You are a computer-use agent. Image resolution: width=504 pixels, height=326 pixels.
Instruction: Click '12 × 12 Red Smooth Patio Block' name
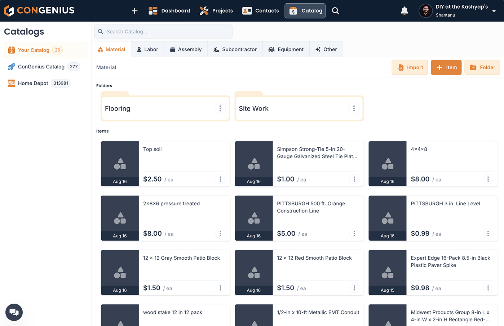[x=314, y=258]
